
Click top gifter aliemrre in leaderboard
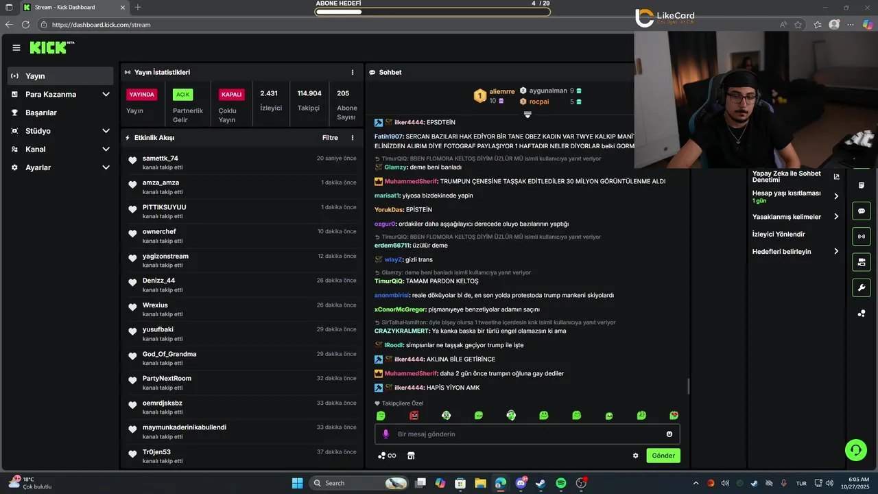pyautogui.click(x=502, y=91)
